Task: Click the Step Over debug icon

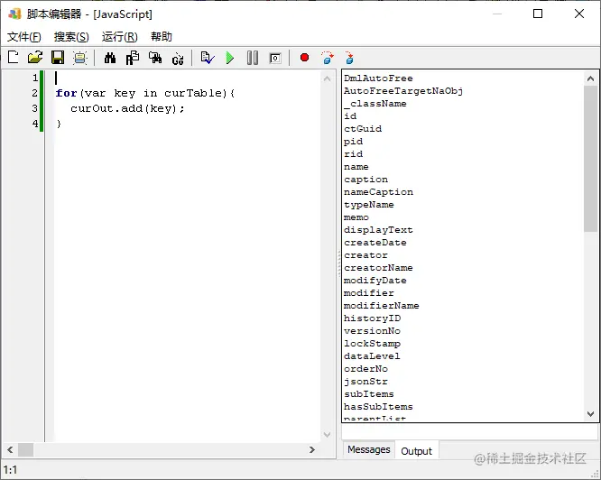Action: coord(328,58)
